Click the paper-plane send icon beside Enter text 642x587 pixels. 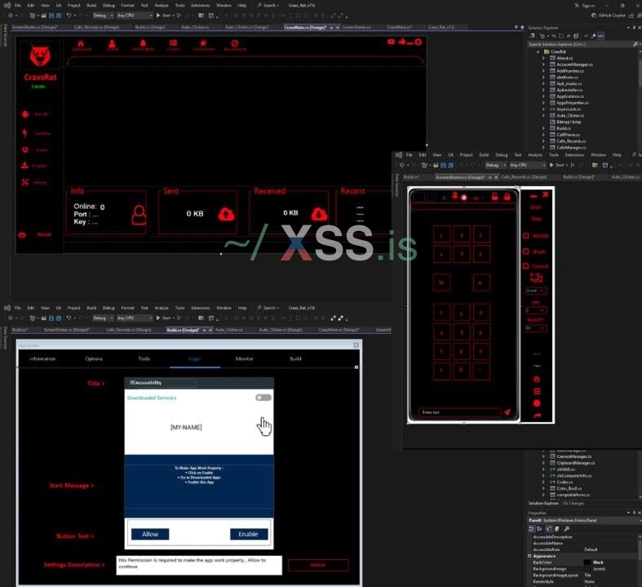[x=507, y=412]
